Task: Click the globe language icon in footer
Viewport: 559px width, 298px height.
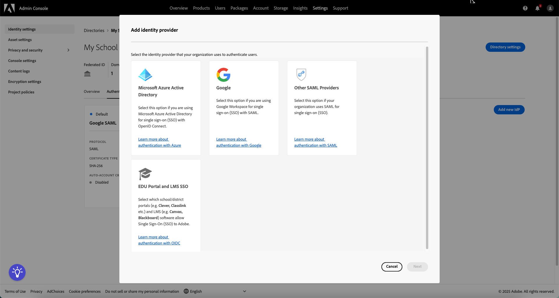Action: (x=186, y=291)
